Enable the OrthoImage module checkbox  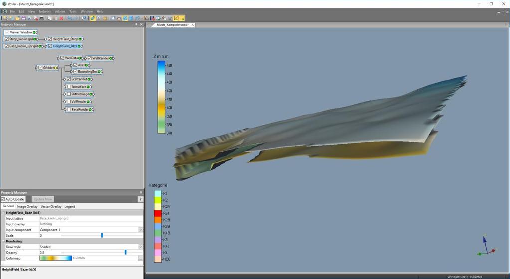tap(69, 94)
